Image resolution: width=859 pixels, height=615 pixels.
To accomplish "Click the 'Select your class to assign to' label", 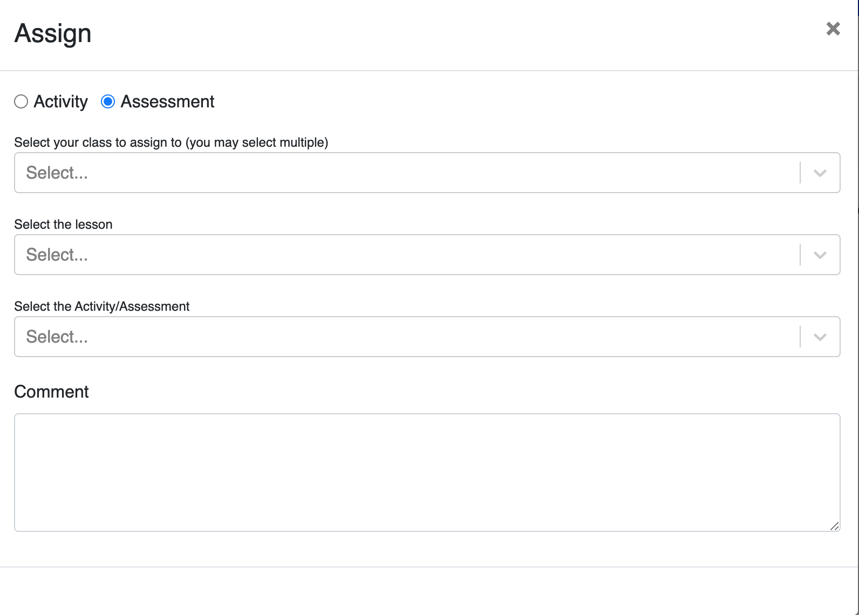I will (172, 142).
